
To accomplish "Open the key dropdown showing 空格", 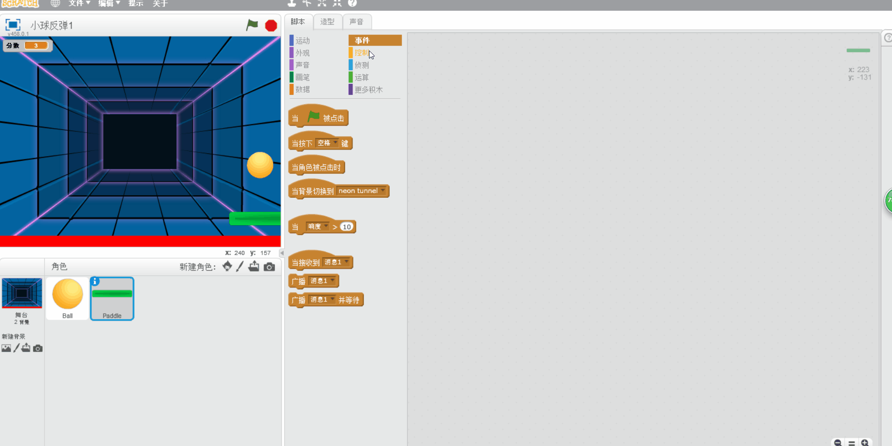I will click(x=327, y=143).
